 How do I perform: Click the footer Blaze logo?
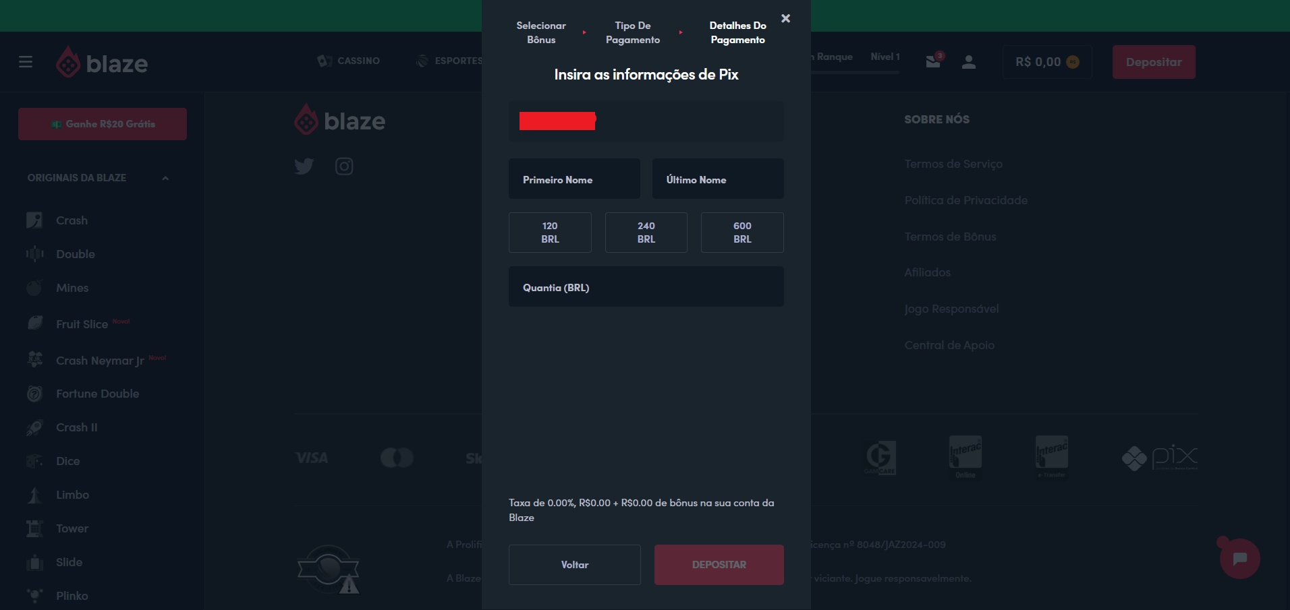[x=339, y=121]
